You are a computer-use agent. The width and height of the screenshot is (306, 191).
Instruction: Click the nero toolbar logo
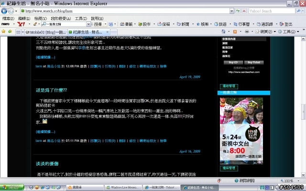(5, 24)
